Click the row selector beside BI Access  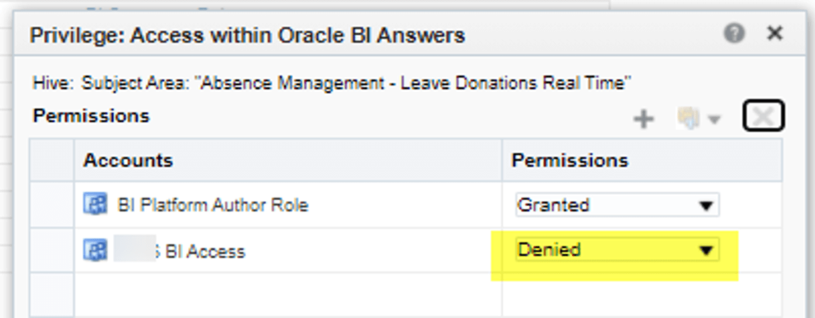coord(52,250)
